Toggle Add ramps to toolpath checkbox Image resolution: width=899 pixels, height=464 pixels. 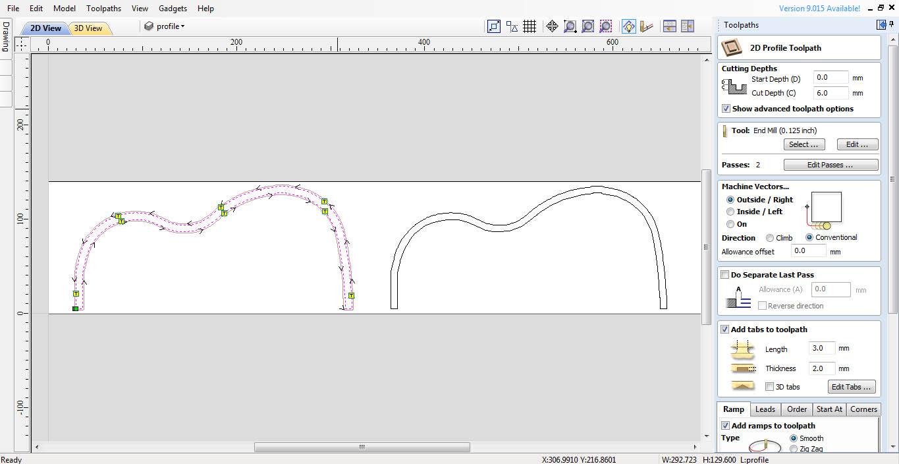726,426
